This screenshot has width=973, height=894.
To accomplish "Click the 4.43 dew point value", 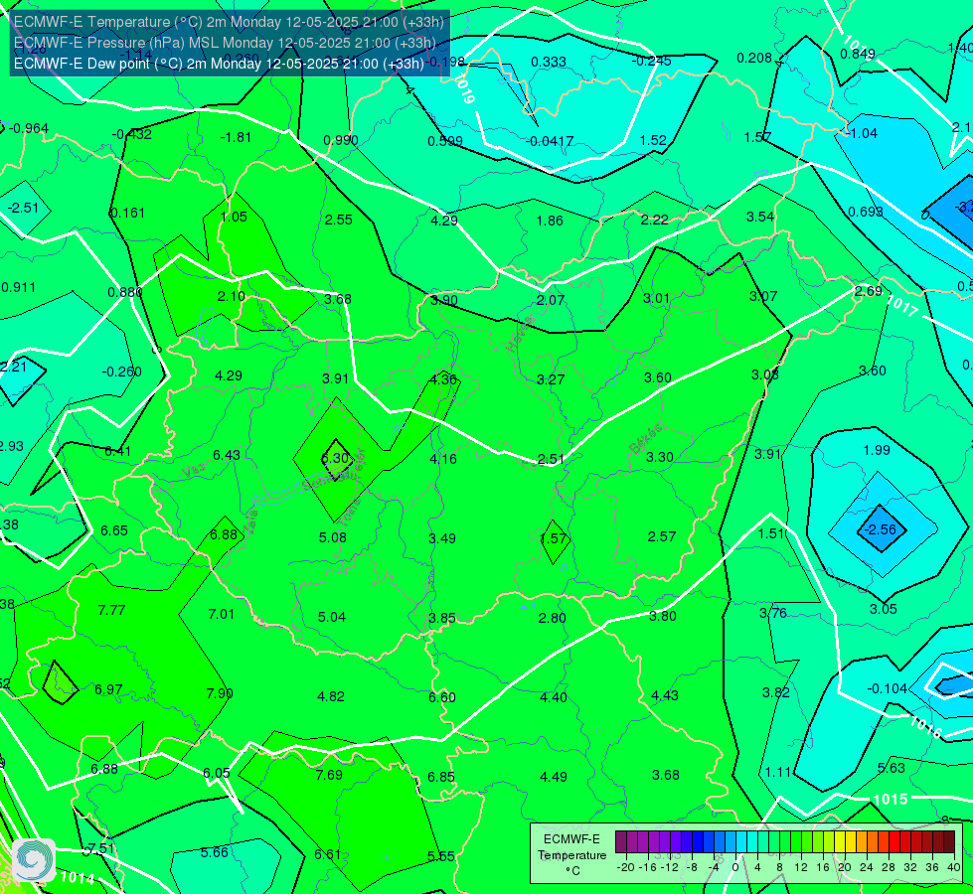I will [665, 695].
